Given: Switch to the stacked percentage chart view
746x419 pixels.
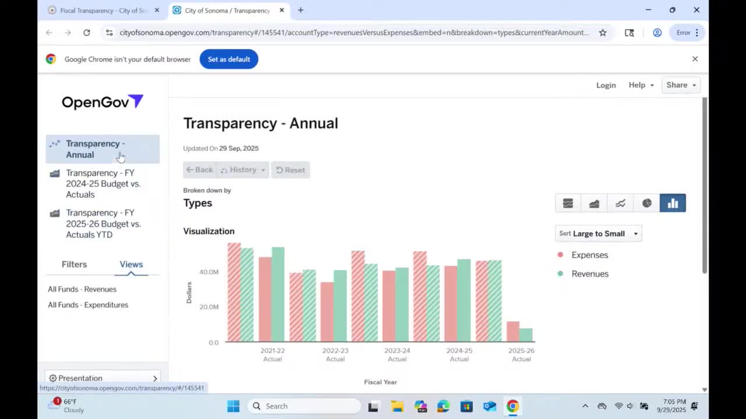Looking at the screenshot, I should click(x=568, y=203).
